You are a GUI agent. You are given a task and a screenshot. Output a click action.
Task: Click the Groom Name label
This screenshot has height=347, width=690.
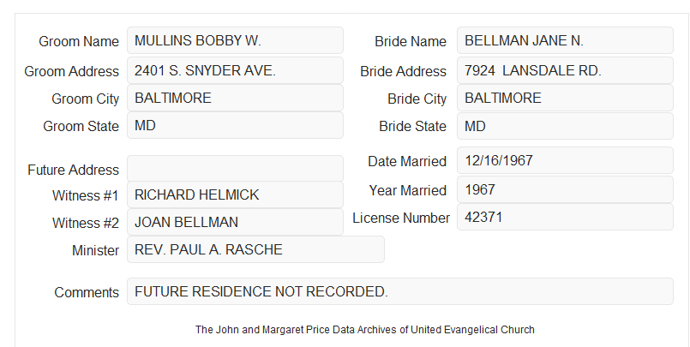[x=79, y=41]
